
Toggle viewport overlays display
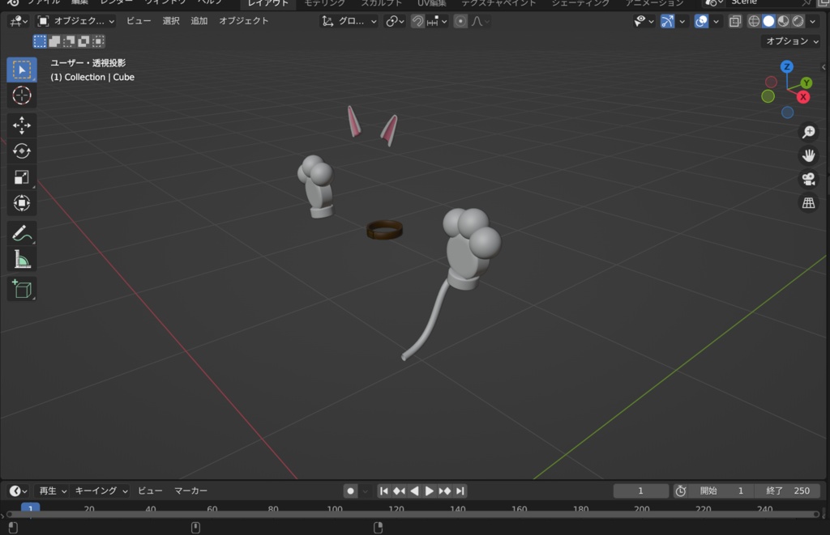click(x=701, y=21)
